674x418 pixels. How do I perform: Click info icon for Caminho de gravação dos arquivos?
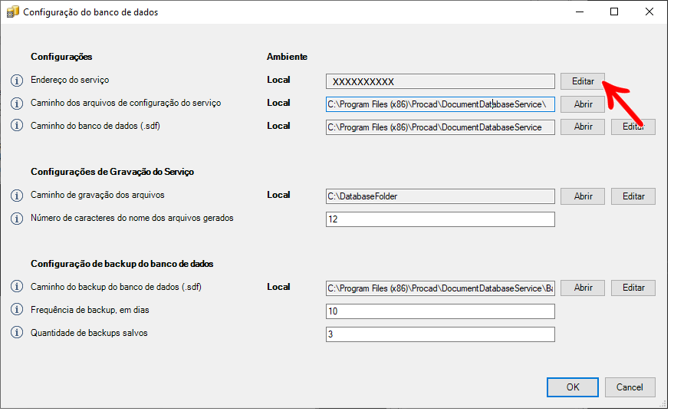pos(17,196)
